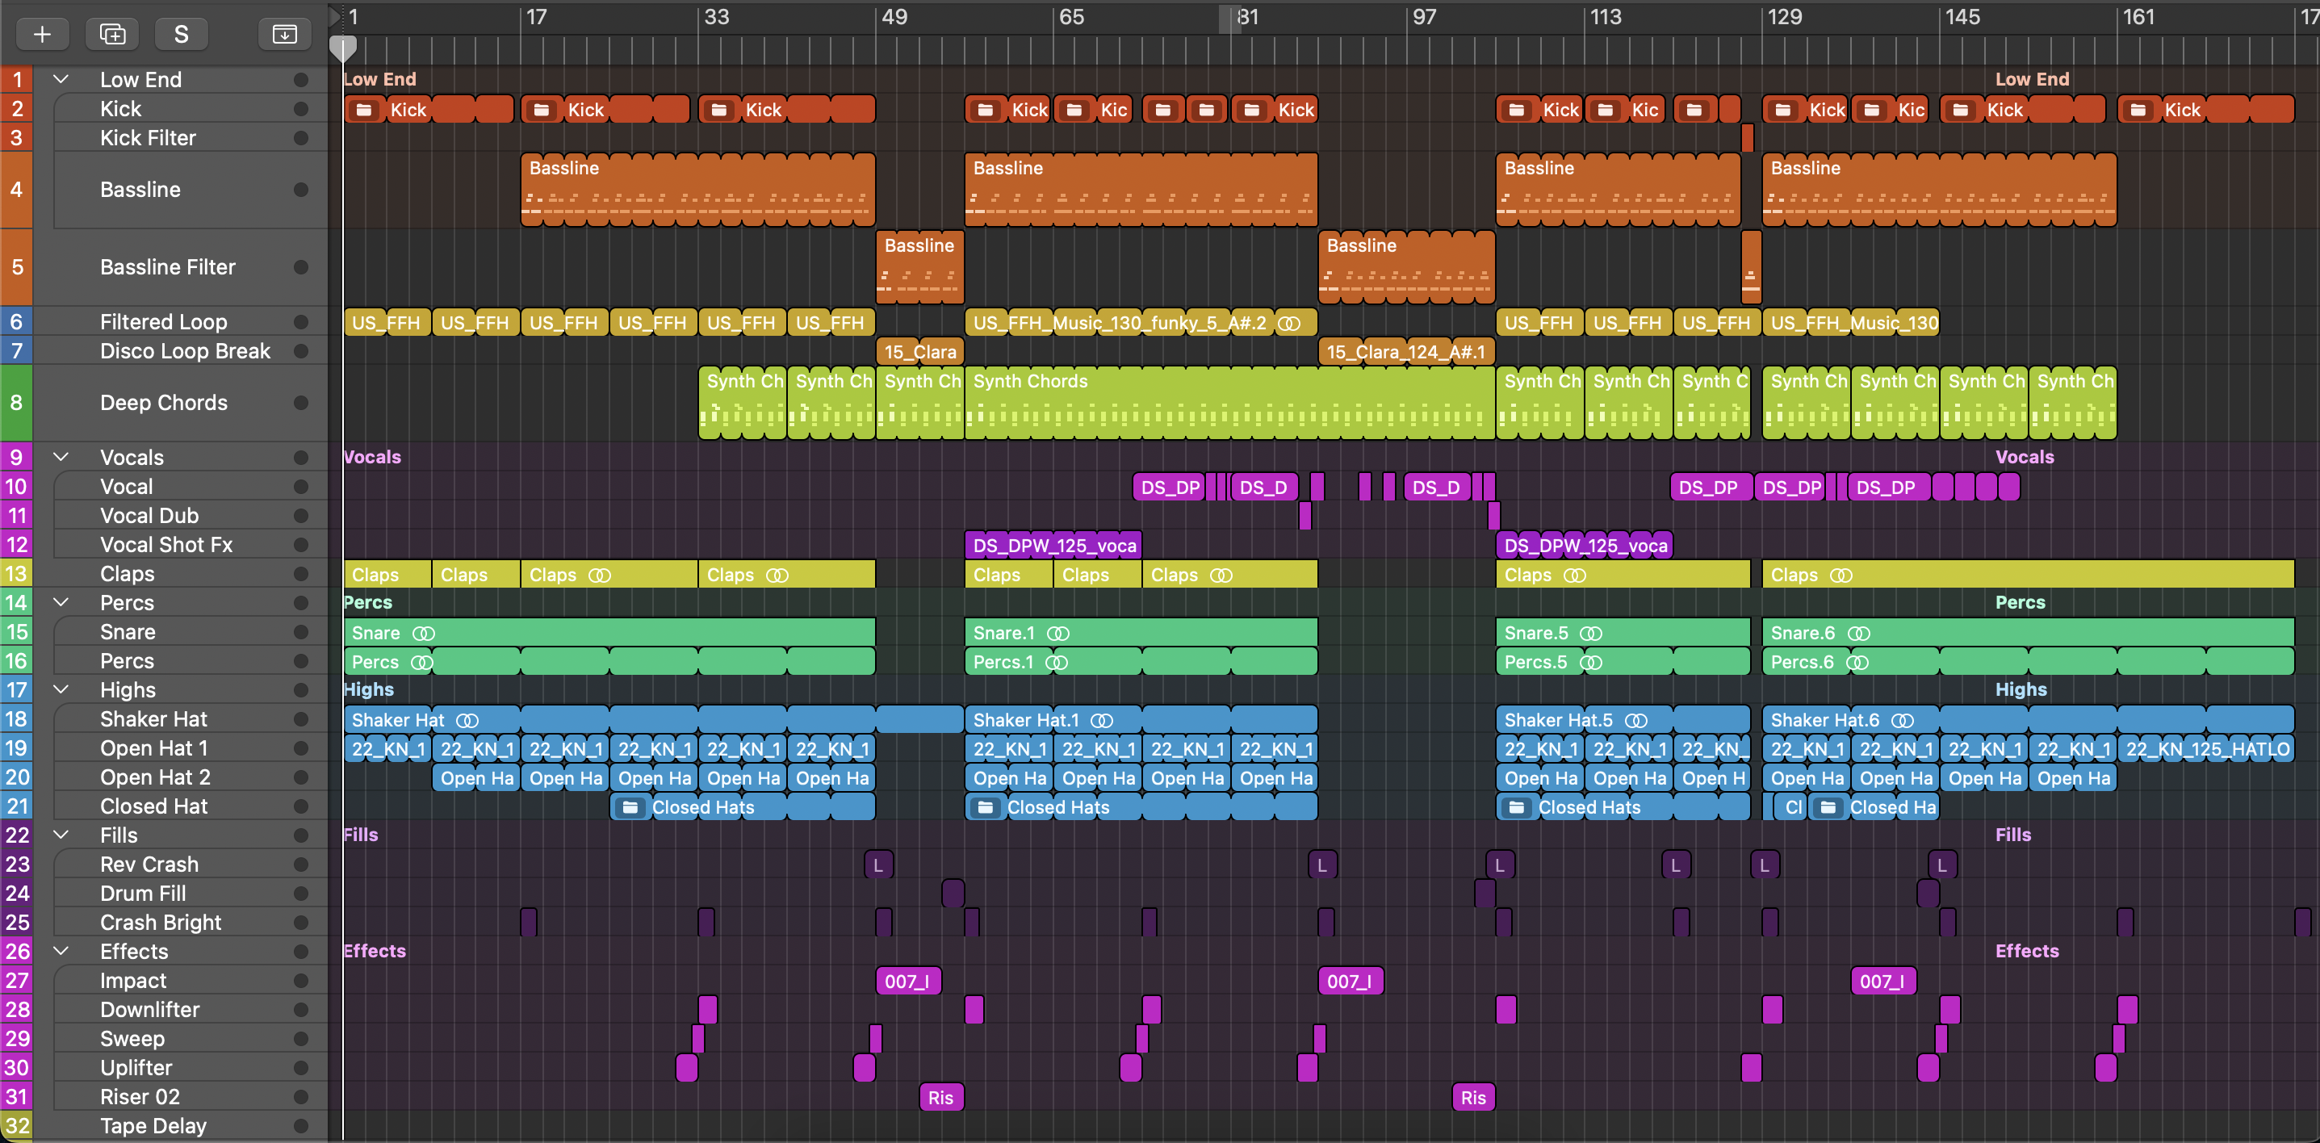Click the playhead marker in the ruler
Screen dimensions: 2320x1143
click(x=343, y=47)
